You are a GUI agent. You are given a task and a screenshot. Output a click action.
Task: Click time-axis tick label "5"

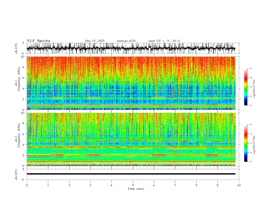[133, 185]
